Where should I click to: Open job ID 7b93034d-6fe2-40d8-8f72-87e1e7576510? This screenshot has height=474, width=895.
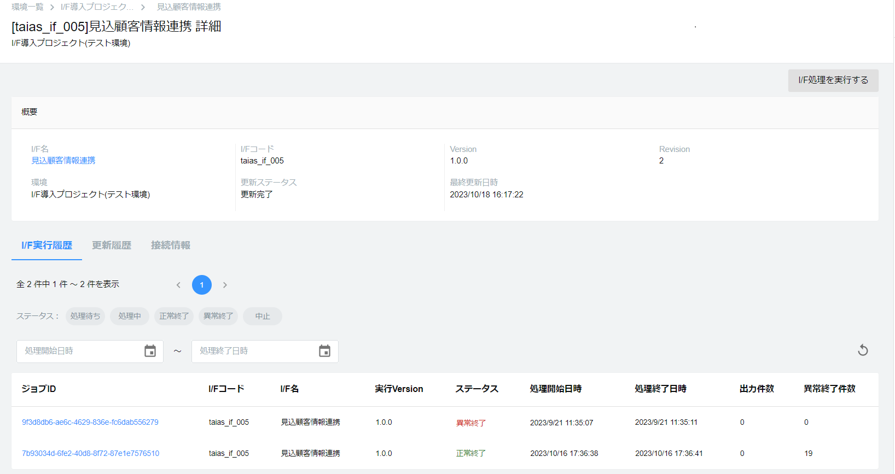(x=91, y=453)
